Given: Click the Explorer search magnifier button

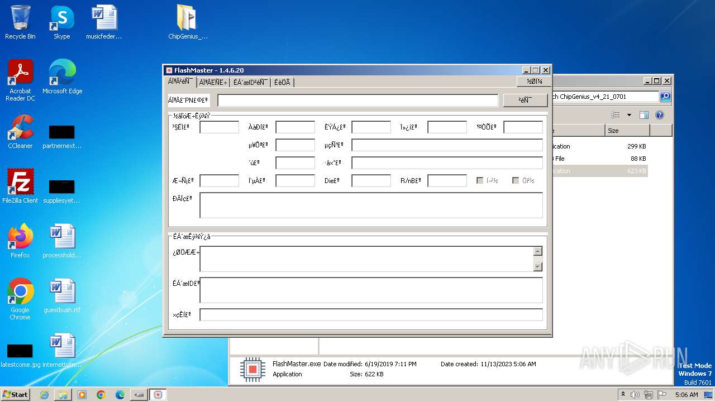Looking at the screenshot, I should 665,97.
